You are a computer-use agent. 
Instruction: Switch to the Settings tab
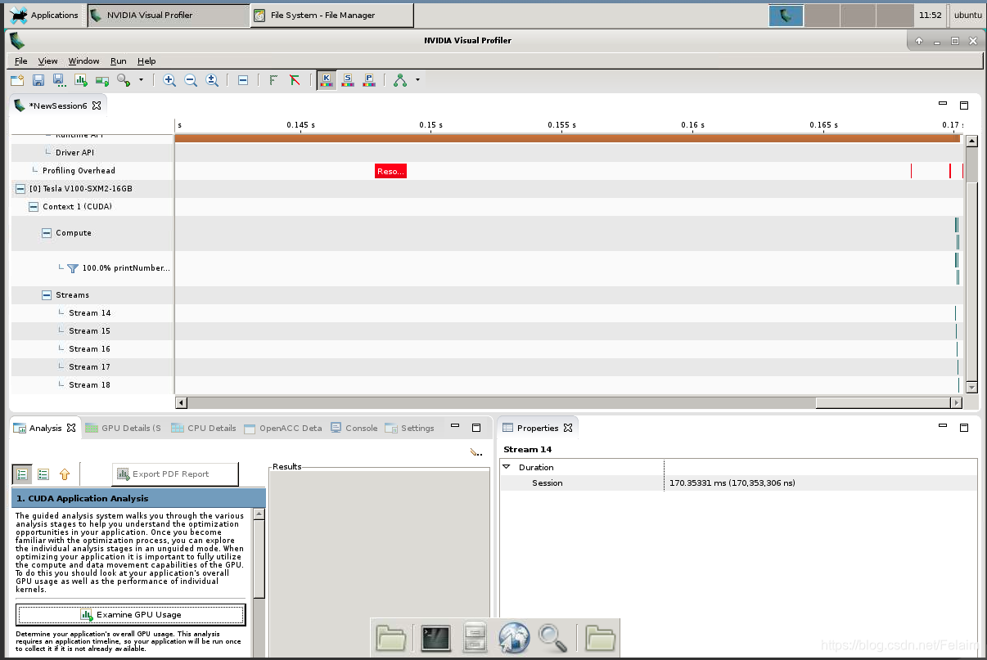[x=409, y=428]
